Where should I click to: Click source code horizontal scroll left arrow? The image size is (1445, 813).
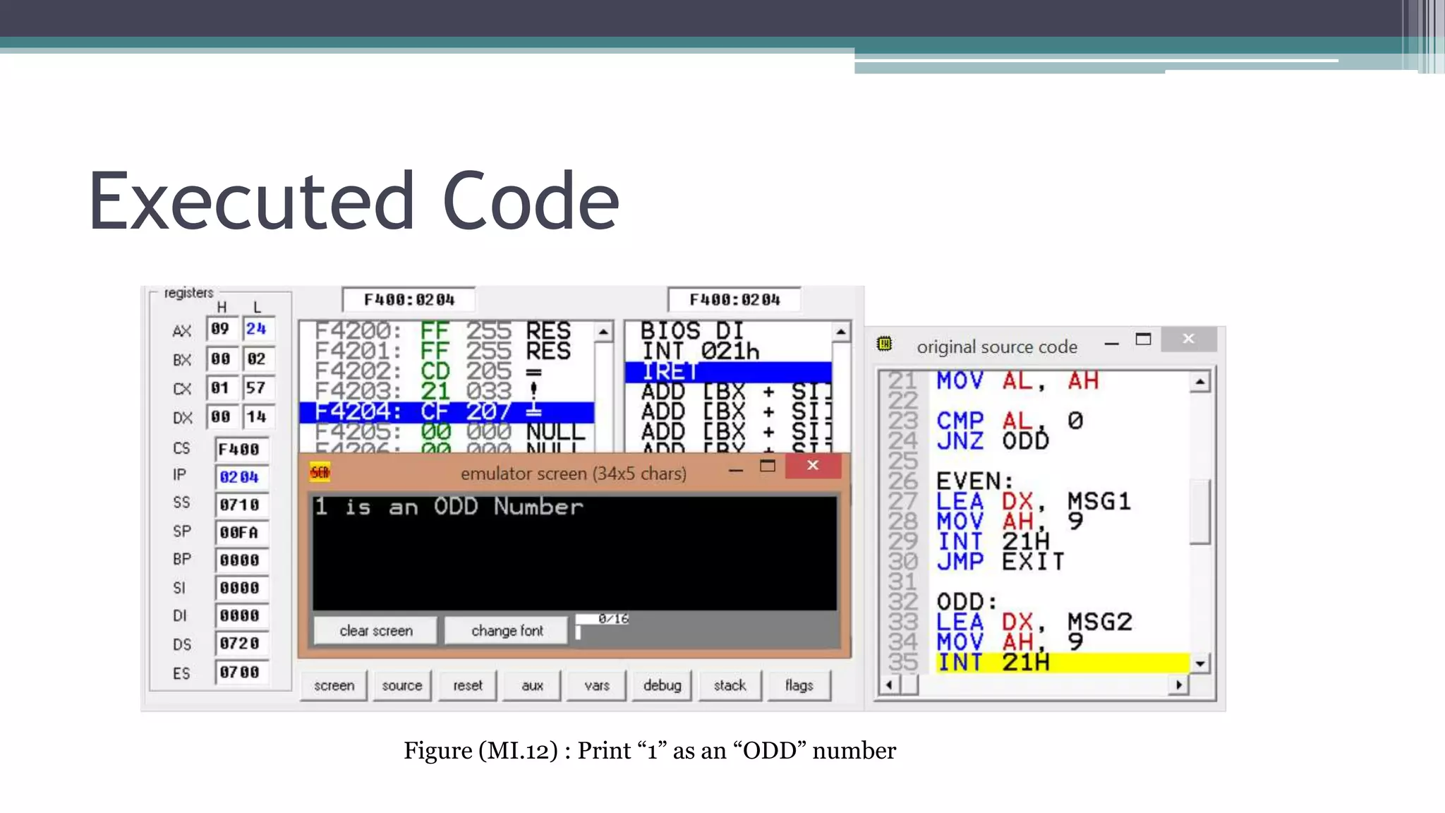coord(889,685)
